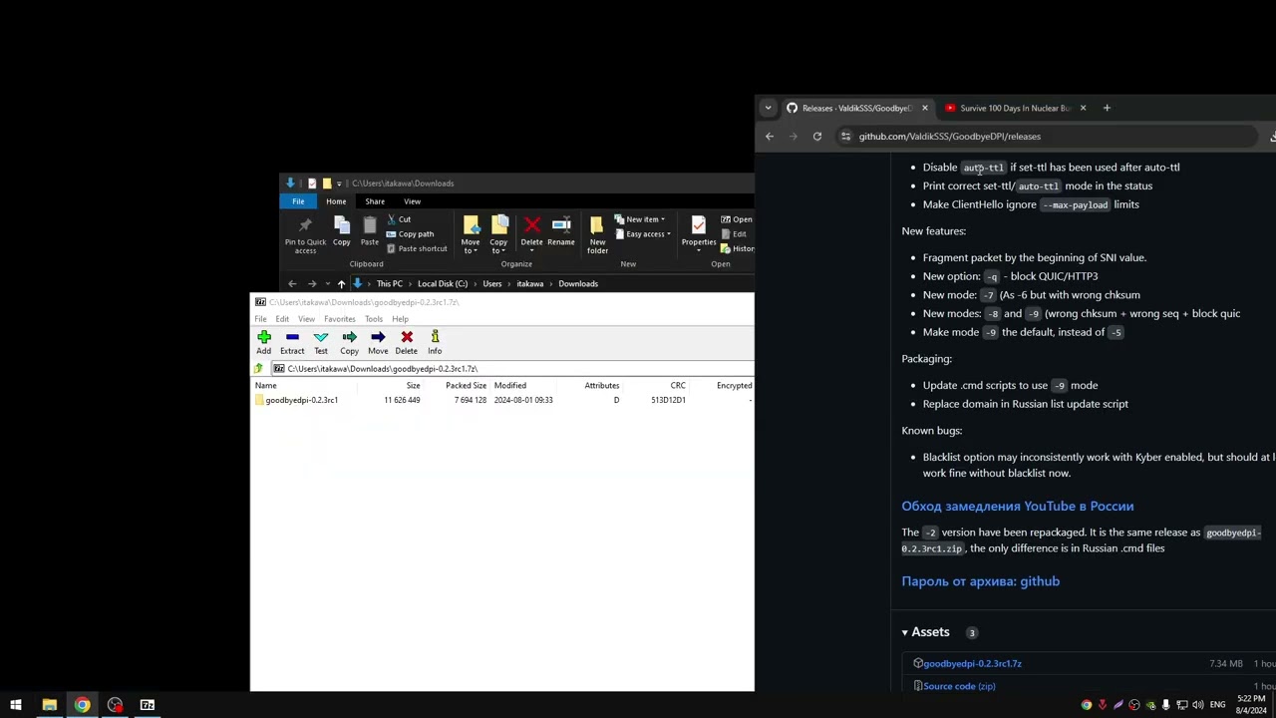Screen dimensions: 1276x718
Task: Click the Add button in 7-Zip toolbar
Action: [x=263, y=341]
